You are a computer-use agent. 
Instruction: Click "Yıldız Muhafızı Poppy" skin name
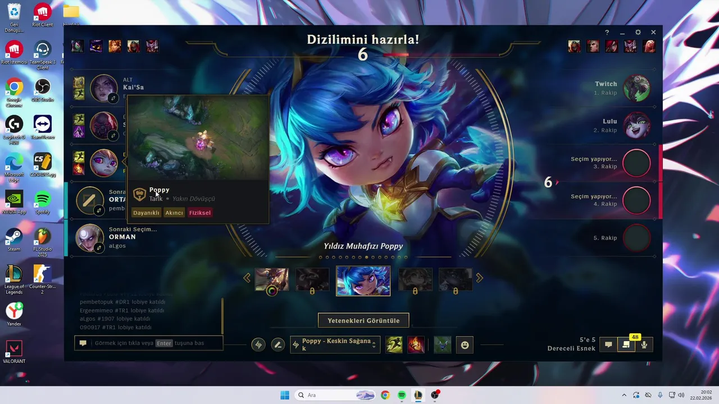click(363, 246)
